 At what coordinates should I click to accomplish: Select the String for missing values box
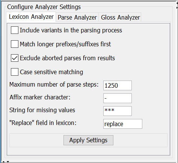point(118,111)
